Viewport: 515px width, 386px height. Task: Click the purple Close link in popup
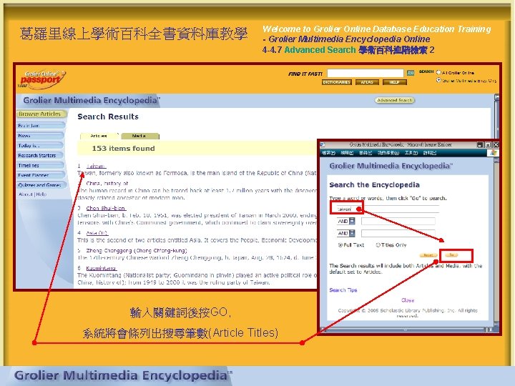(408, 300)
